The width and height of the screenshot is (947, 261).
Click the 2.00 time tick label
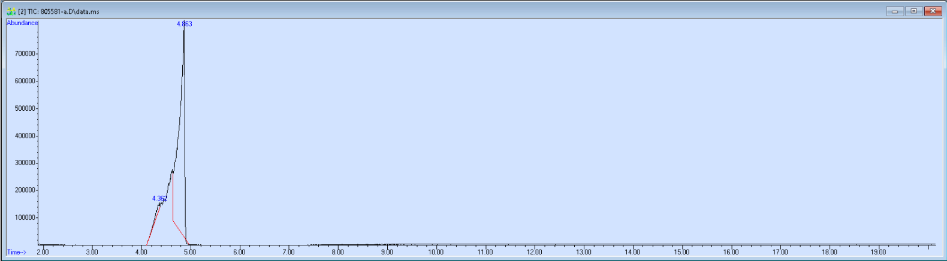click(43, 252)
